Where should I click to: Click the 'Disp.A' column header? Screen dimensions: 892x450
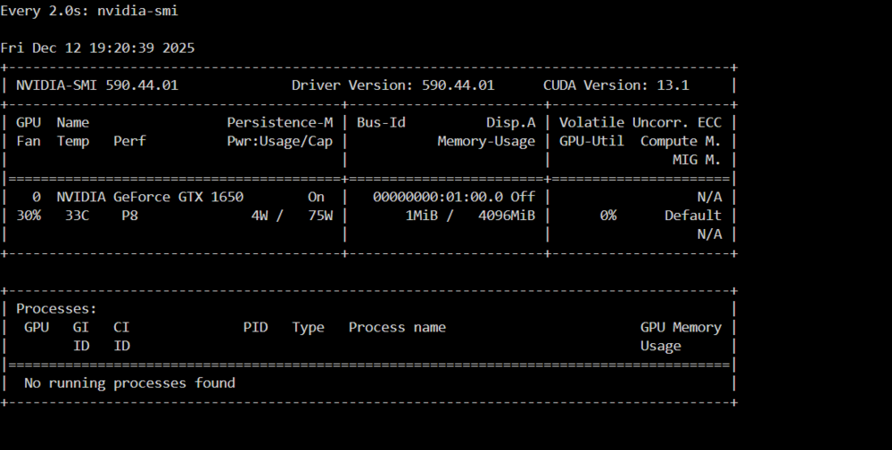click(511, 123)
